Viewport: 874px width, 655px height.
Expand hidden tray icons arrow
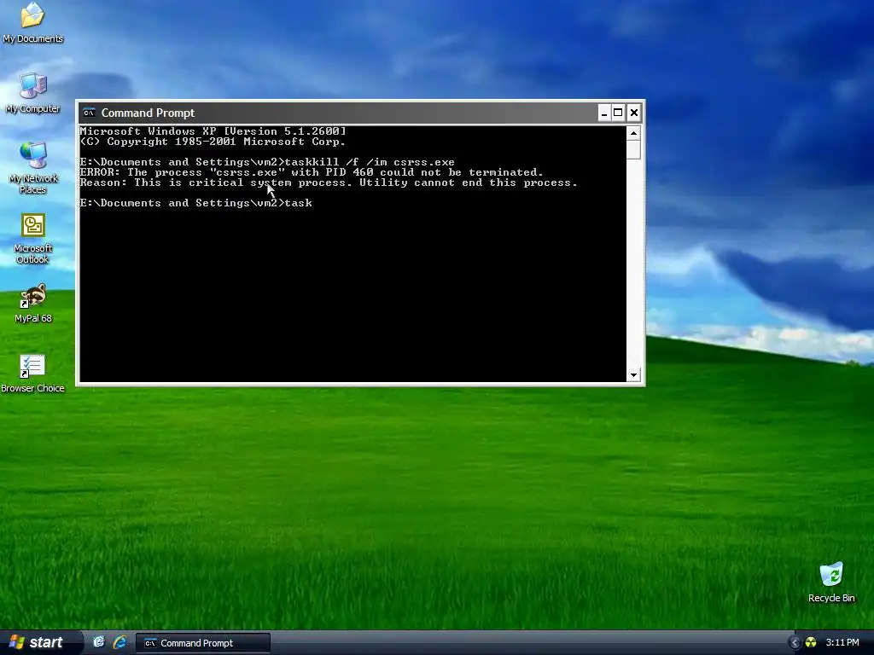(795, 643)
